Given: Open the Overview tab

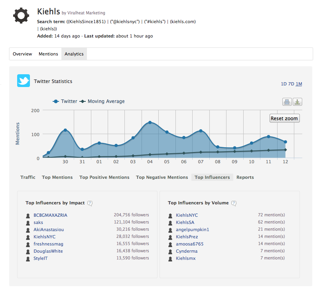Looking at the screenshot, I should [22, 54].
